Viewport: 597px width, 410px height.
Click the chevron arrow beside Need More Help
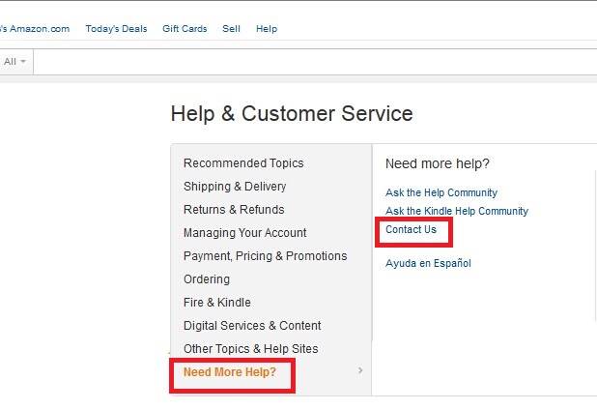[360, 371]
